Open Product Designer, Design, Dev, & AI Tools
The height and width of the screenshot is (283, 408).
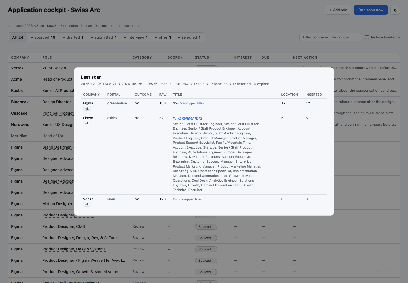click(x=80, y=238)
